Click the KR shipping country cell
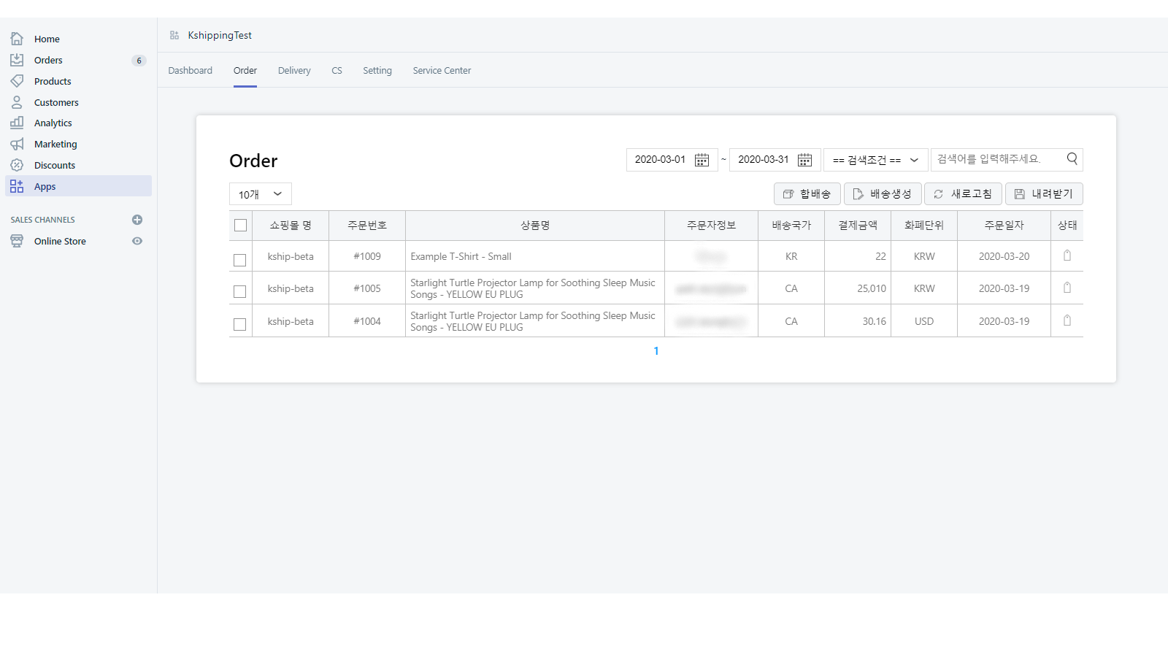Screen dimensions: 1168x657 click(x=791, y=256)
